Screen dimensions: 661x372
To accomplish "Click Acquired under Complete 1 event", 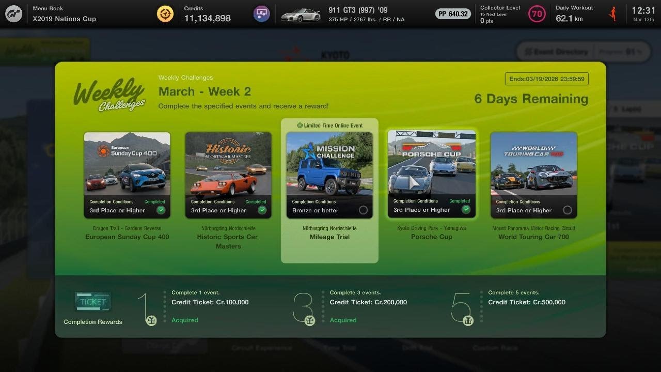I will pyautogui.click(x=185, y=320).
